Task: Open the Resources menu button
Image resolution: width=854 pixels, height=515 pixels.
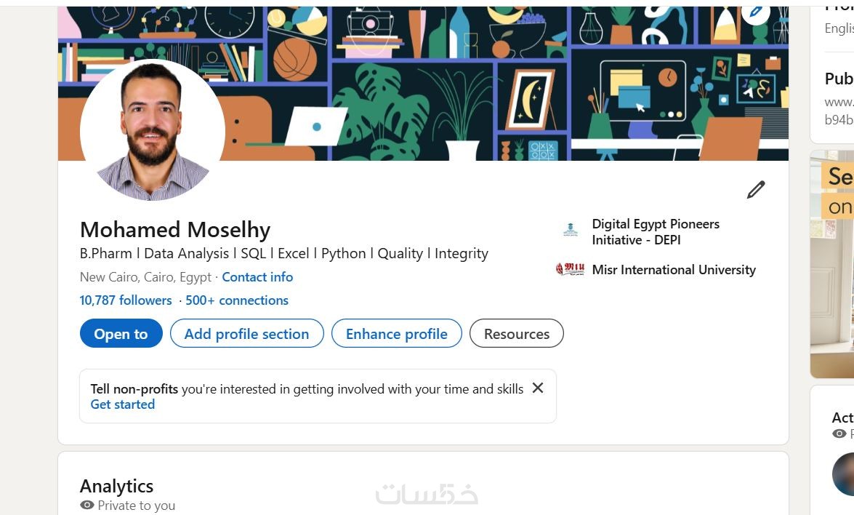Action: click(x=516, y=334)
